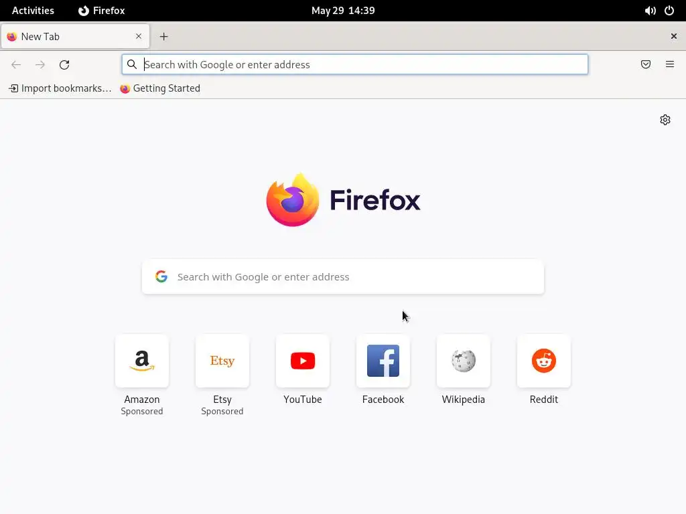Screen dimensions: 686x514
Task: Open the Reddit shortcut tile
Action: tap(544, 361)
